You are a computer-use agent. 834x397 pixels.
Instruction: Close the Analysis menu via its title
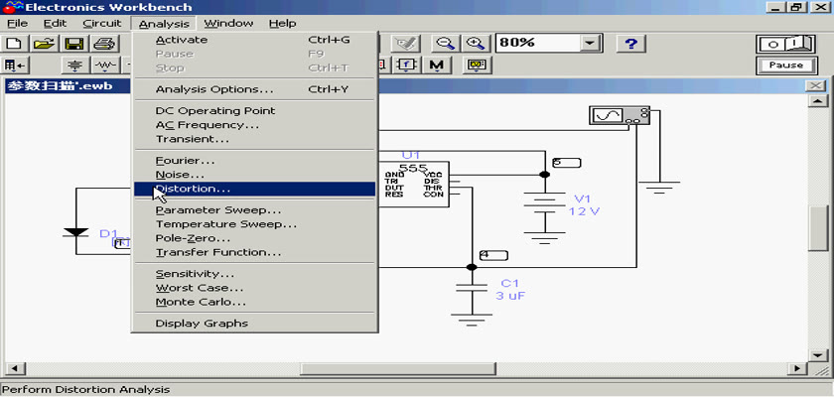pos(164,24)
